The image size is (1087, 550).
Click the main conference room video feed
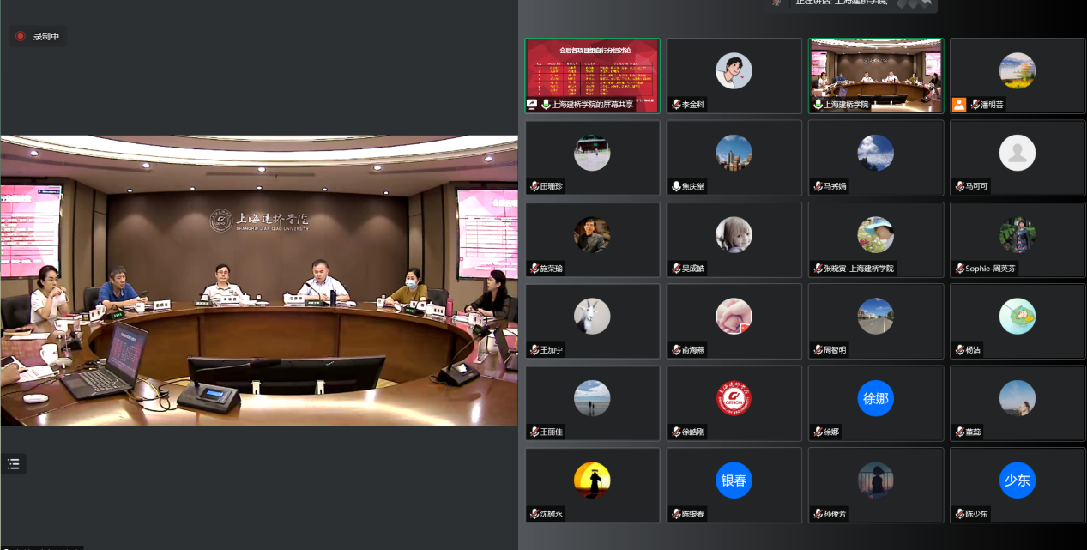259,281
